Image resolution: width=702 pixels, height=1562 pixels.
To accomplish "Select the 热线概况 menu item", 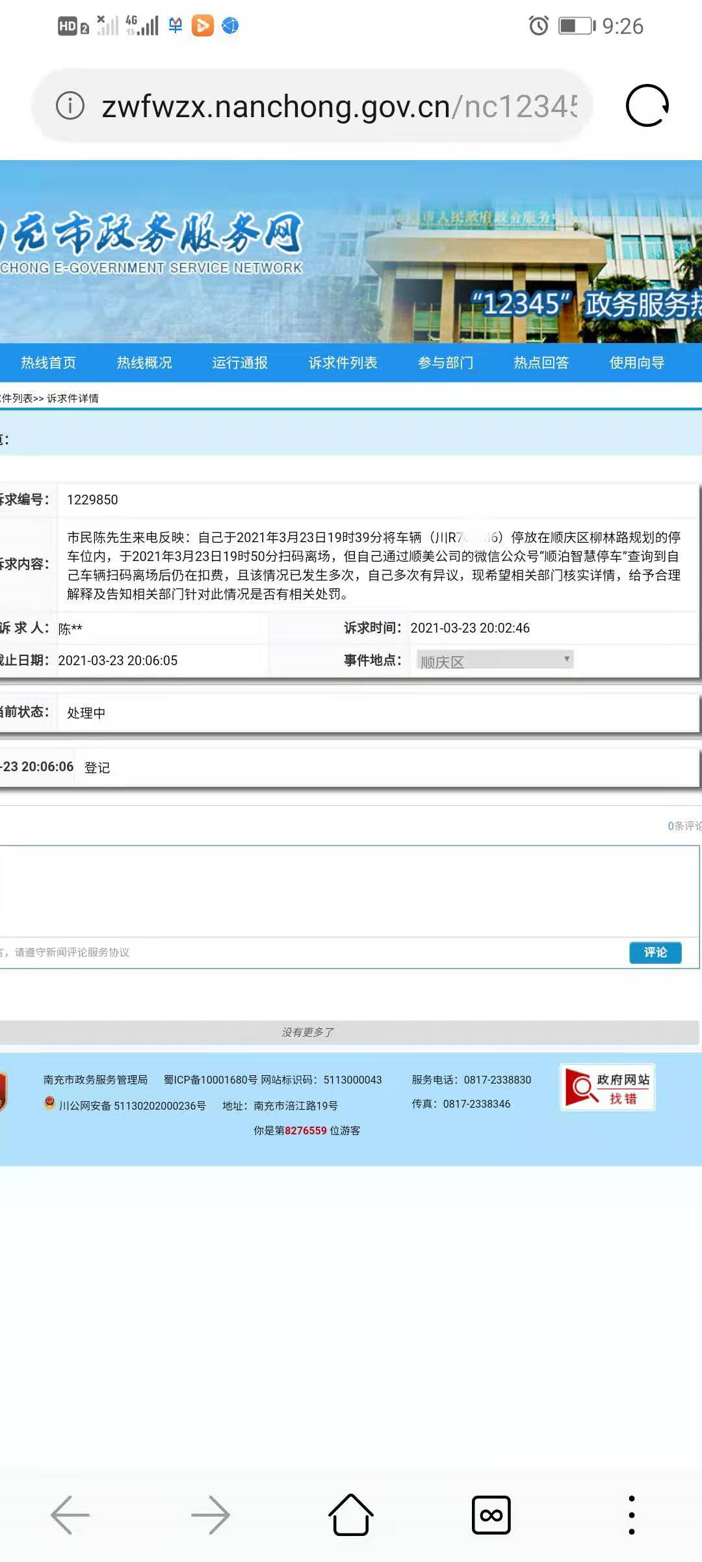I will [144, 363].
